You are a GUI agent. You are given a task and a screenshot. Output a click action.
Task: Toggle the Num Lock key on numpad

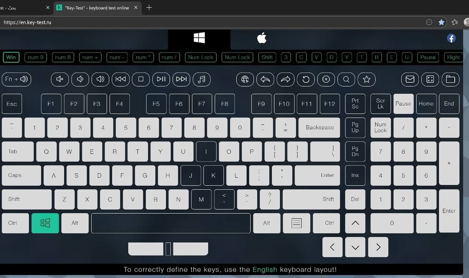tap(381, 127)
